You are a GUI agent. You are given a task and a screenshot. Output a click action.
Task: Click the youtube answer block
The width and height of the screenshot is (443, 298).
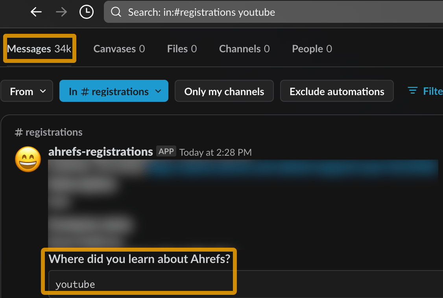[246, 284]
